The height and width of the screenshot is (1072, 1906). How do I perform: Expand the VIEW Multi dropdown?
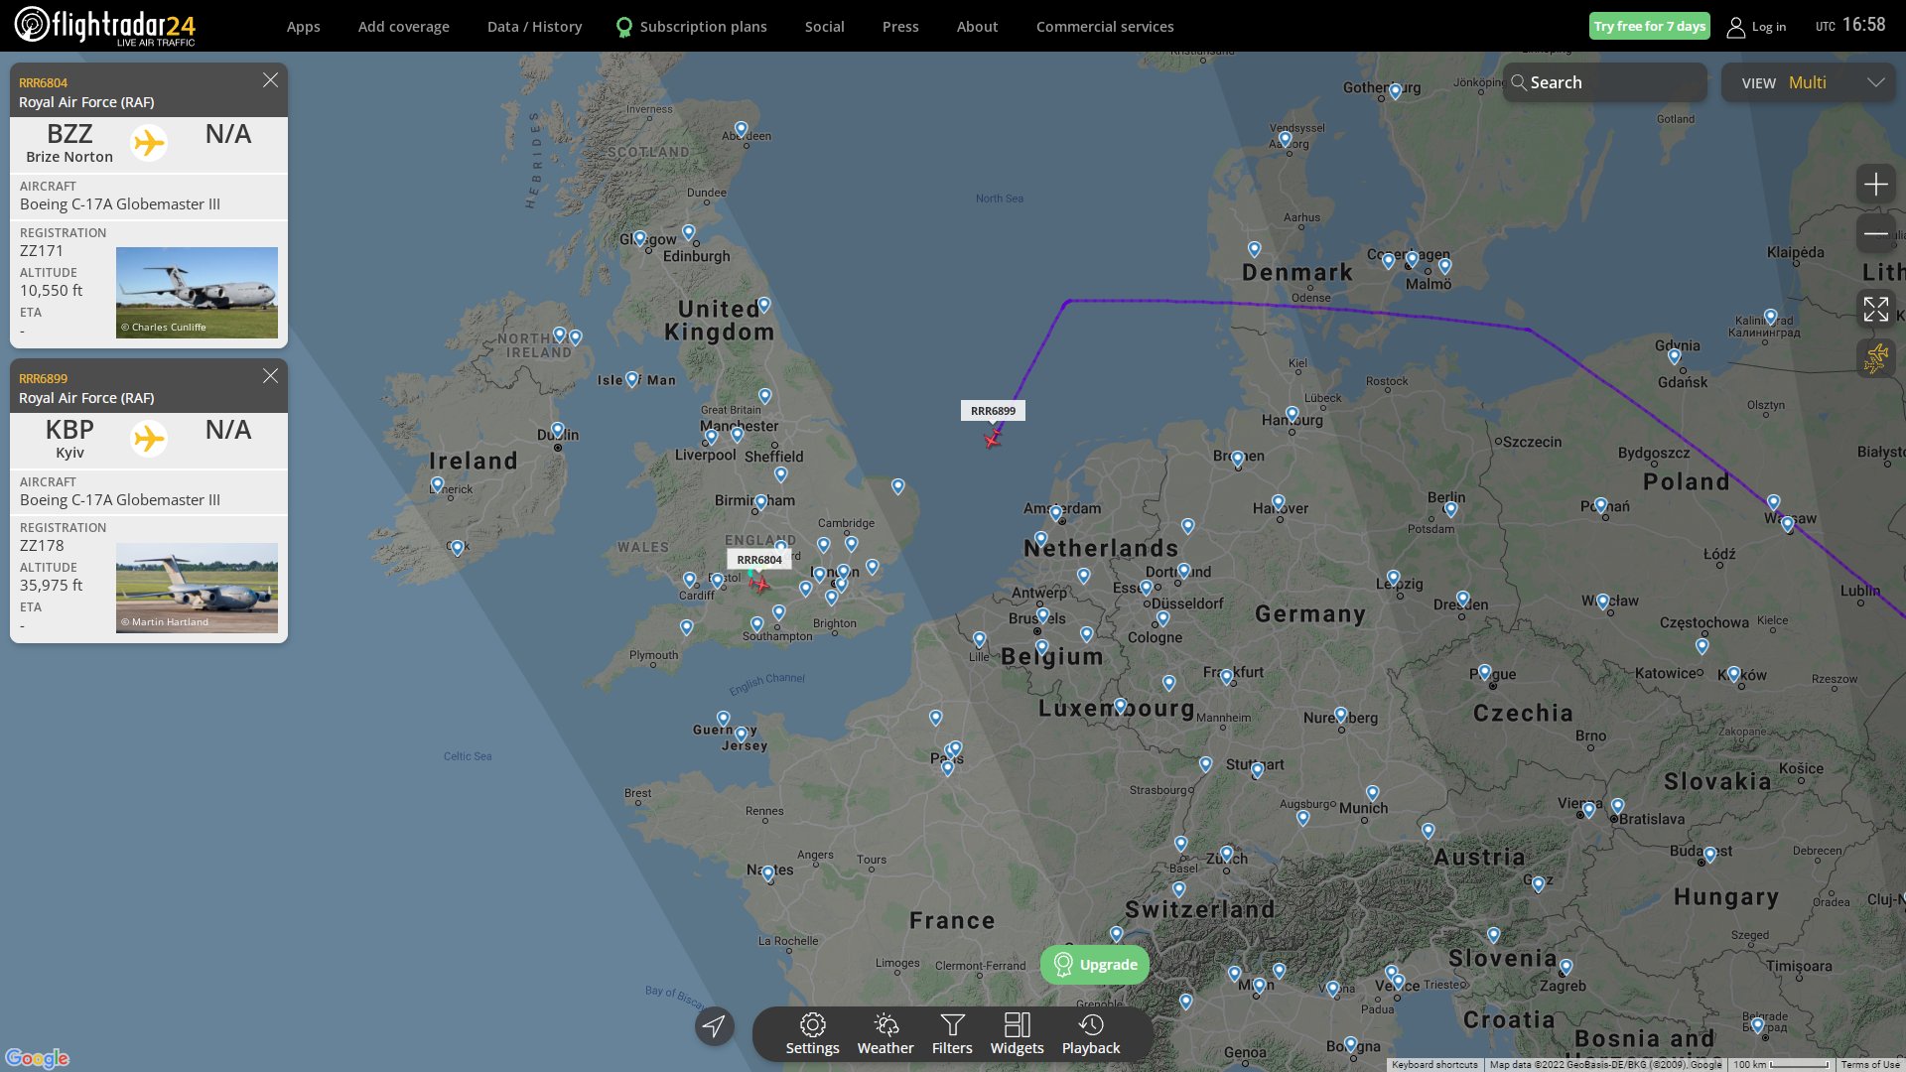click(1808, 82)
